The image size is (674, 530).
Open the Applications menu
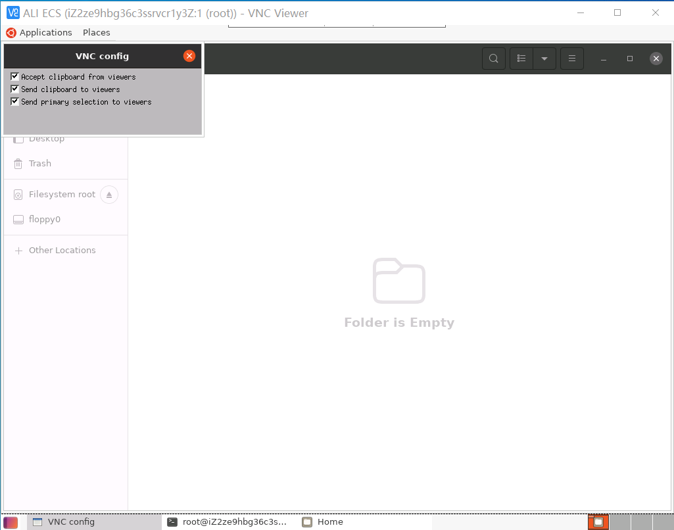tap(45, 33)
